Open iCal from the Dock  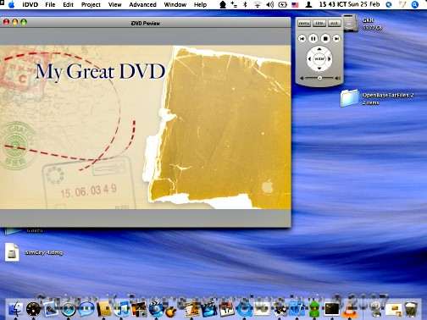click(x=226, y=309)
